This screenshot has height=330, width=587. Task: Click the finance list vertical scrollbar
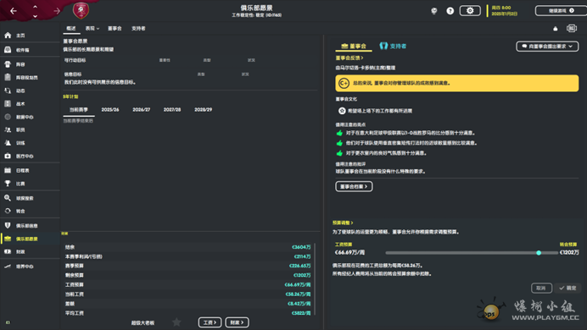(x=315, y=279)
